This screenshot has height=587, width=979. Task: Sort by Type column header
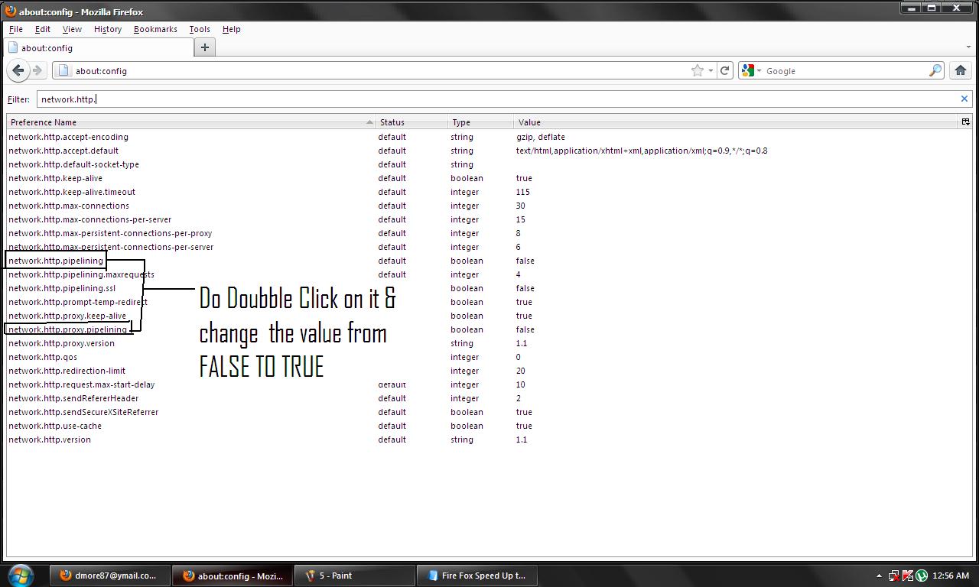point(481,122)
